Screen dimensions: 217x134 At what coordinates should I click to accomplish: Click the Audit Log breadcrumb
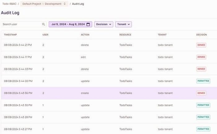pyautogui.click(x=78, y=4)
